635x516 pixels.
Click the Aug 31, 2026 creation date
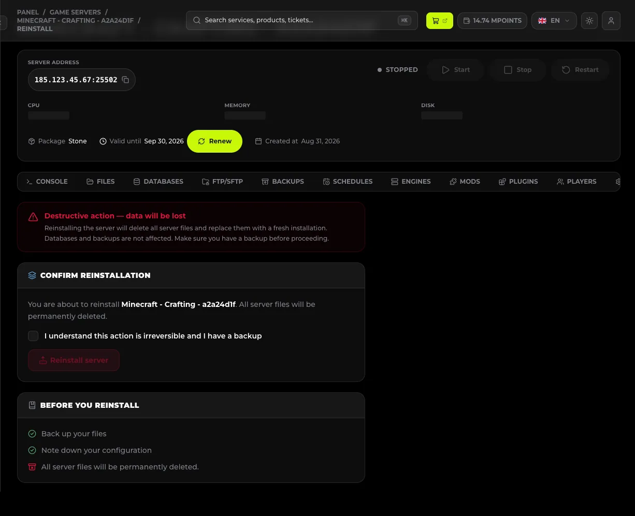coord(321,141)
